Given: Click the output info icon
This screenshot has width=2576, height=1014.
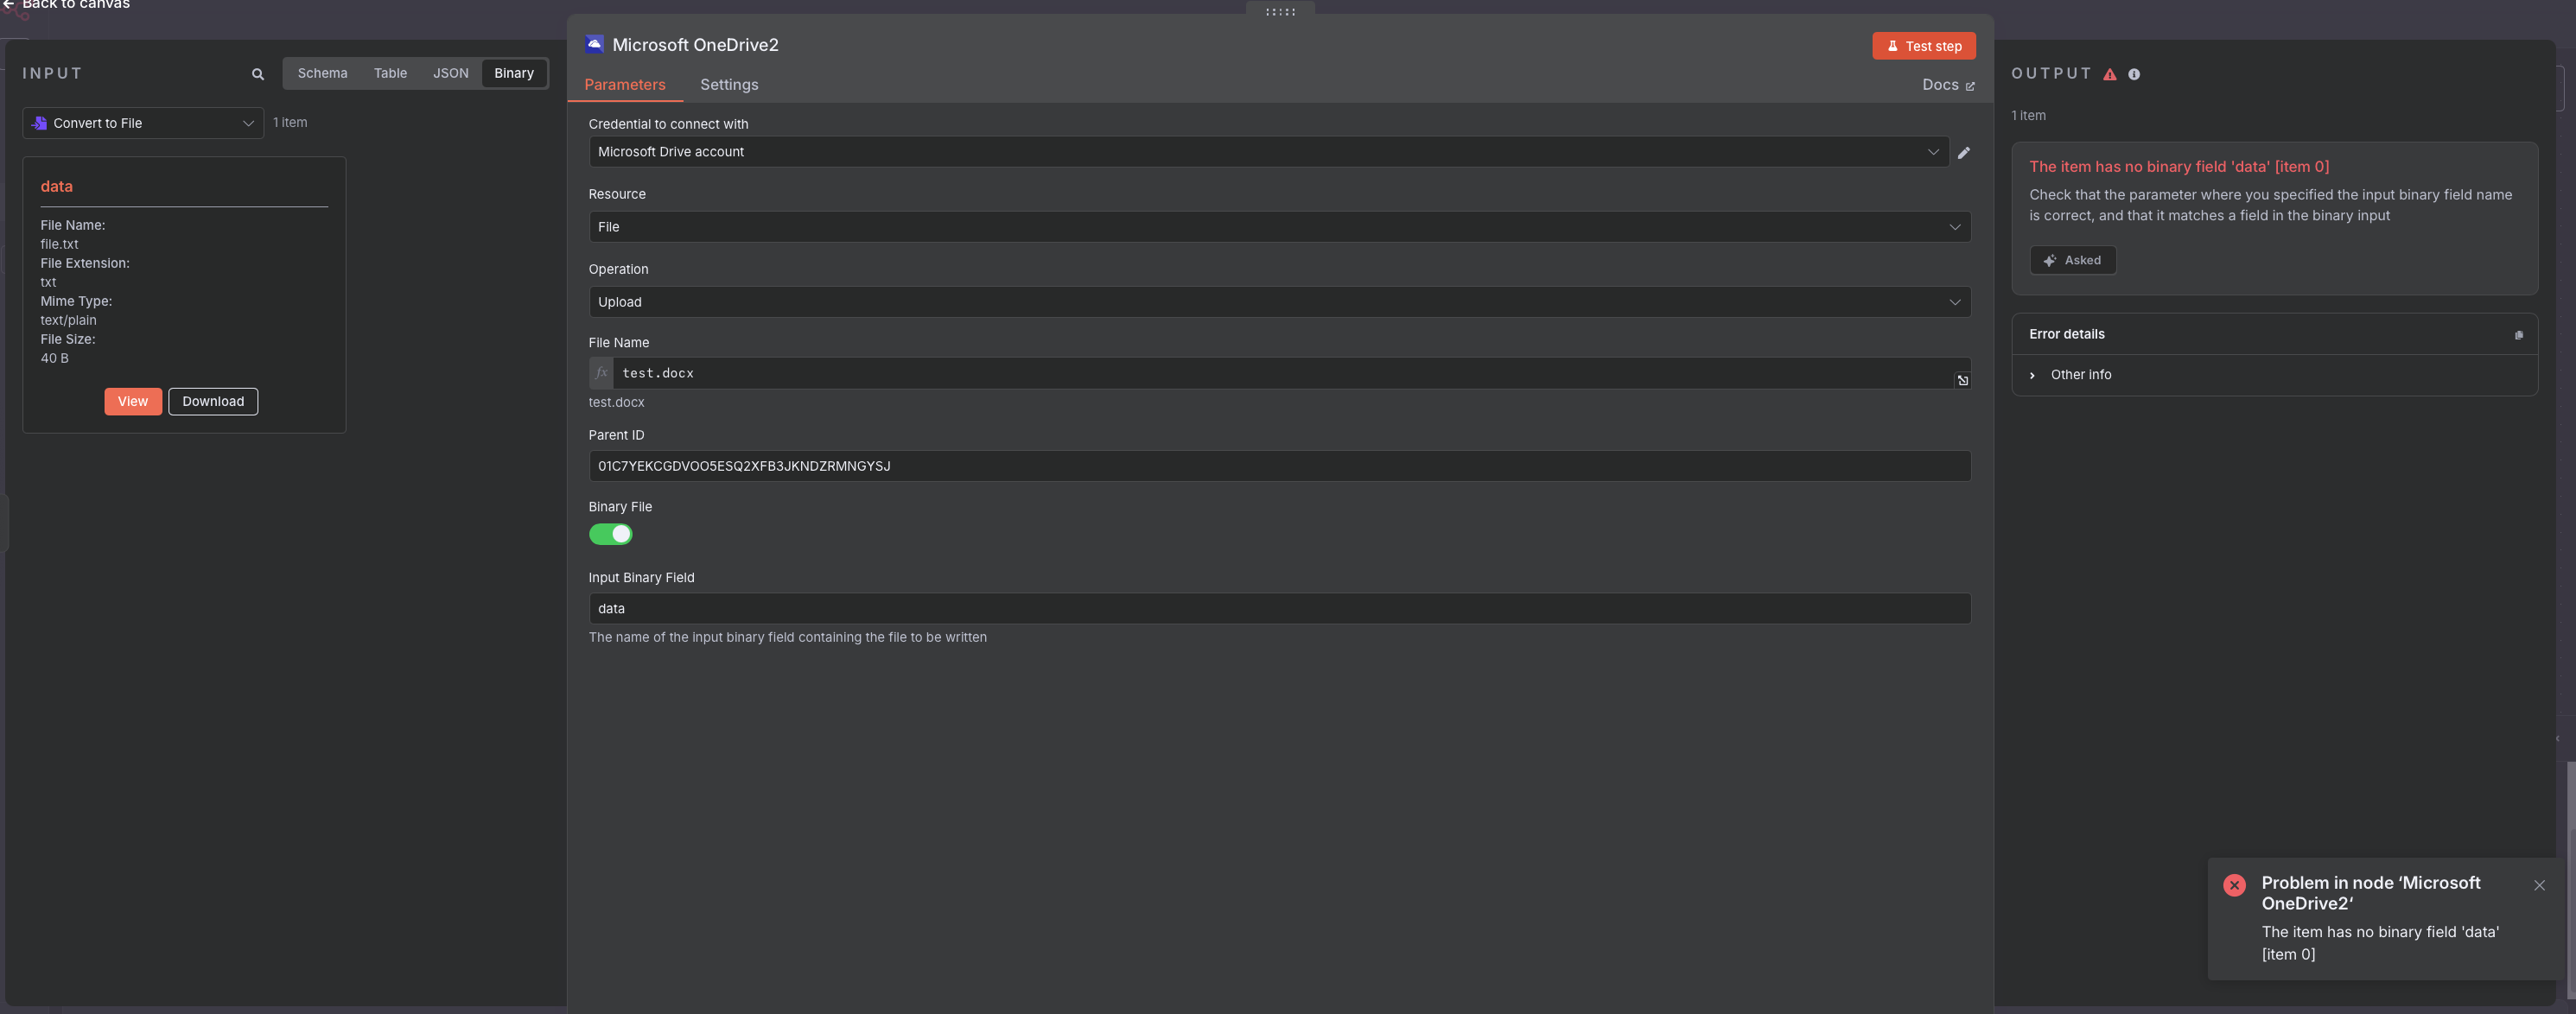Looking at the screenshot, I should [2134, 74].
